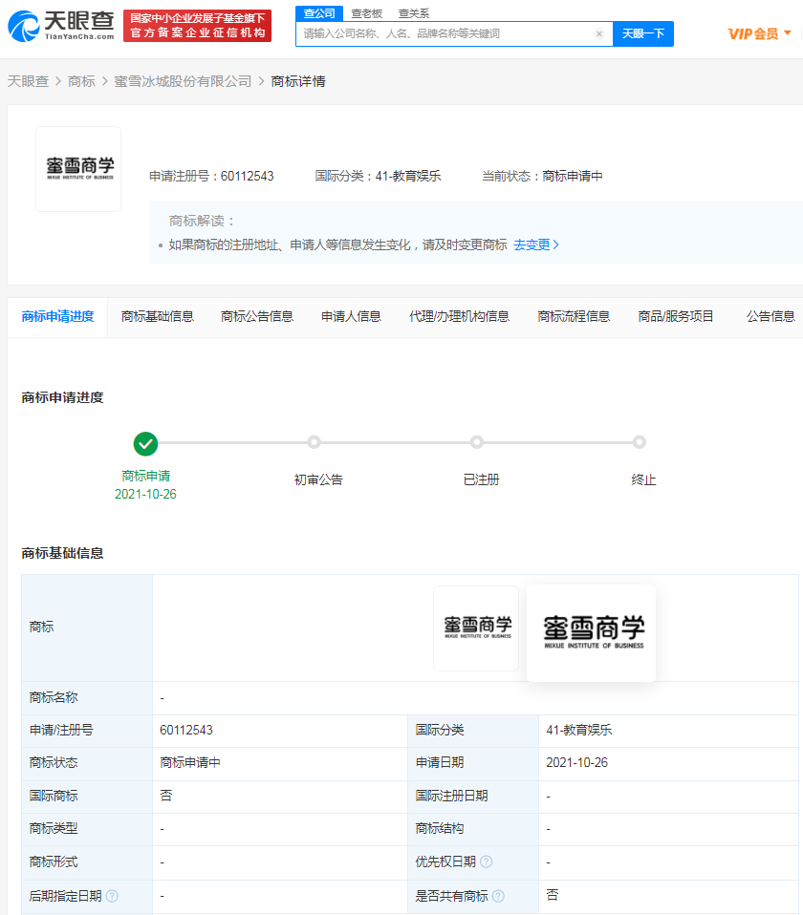Viewport: 803px width, 915px height.
Task: Click registration number 60112543 in table
Action: (186, 730)
